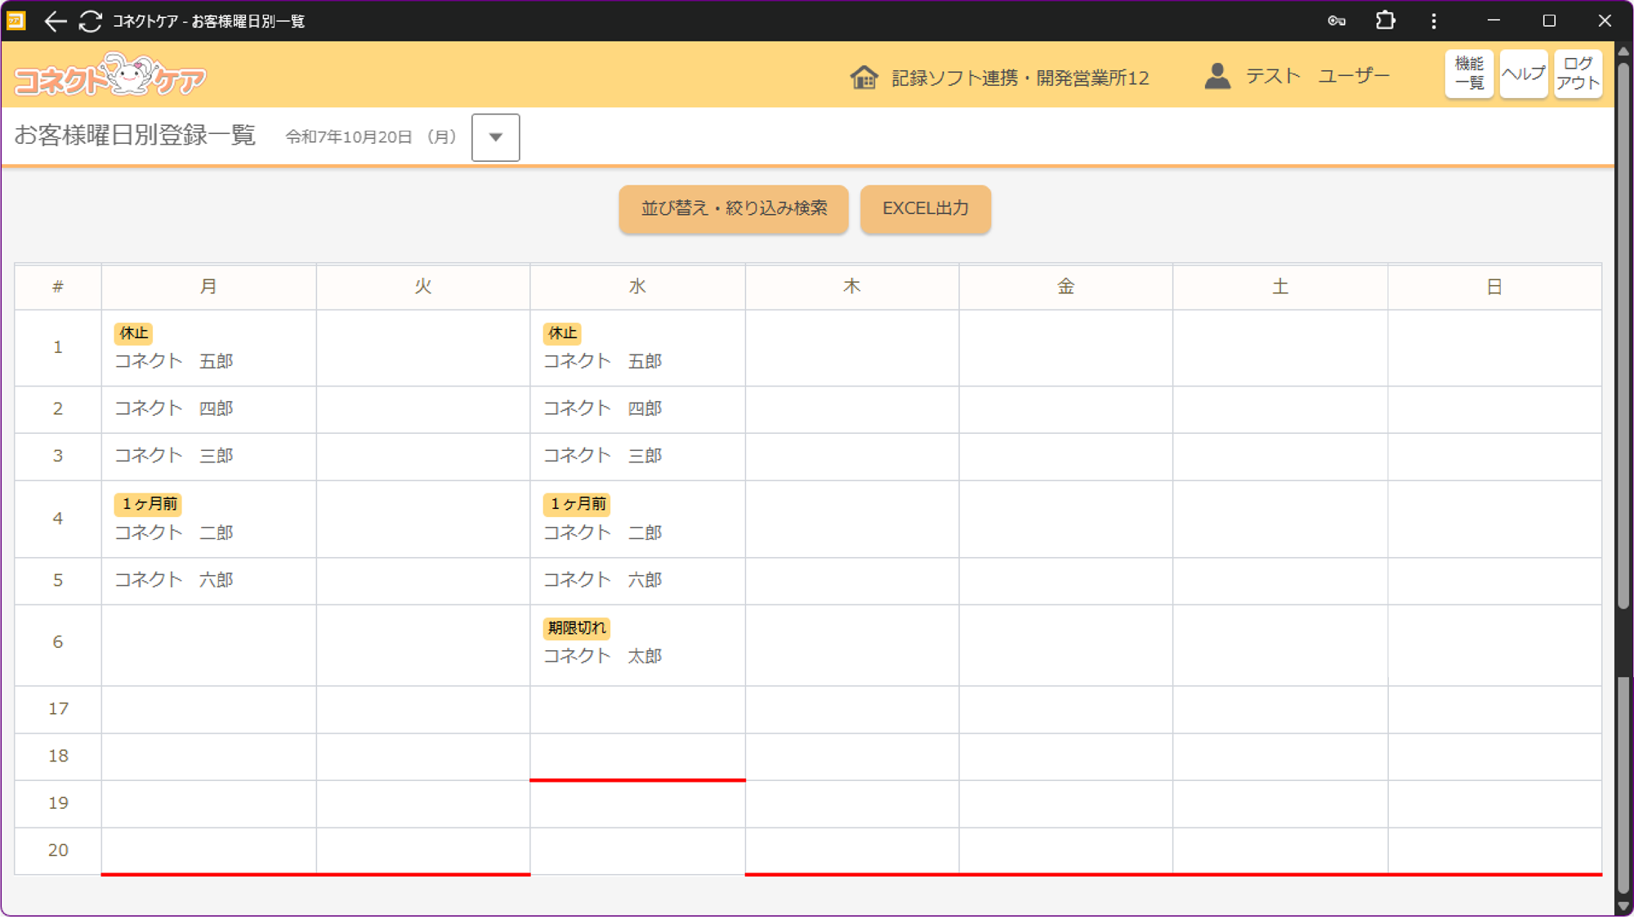The image size is (1634, 919).
Task: Click the page reload icon
Action: (90, 21)
